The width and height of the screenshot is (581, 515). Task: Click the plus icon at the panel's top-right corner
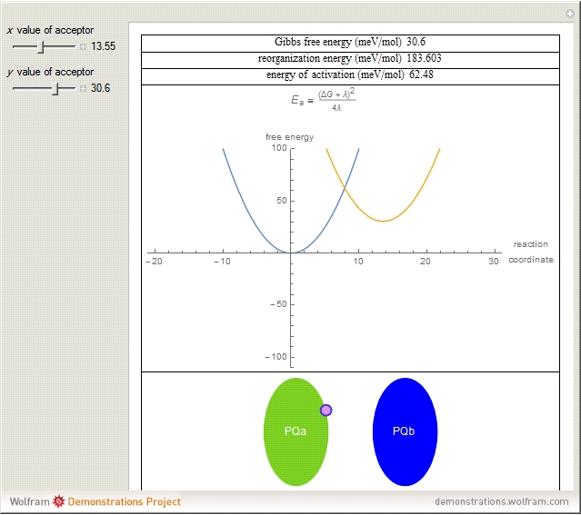(x=570, y=14)
